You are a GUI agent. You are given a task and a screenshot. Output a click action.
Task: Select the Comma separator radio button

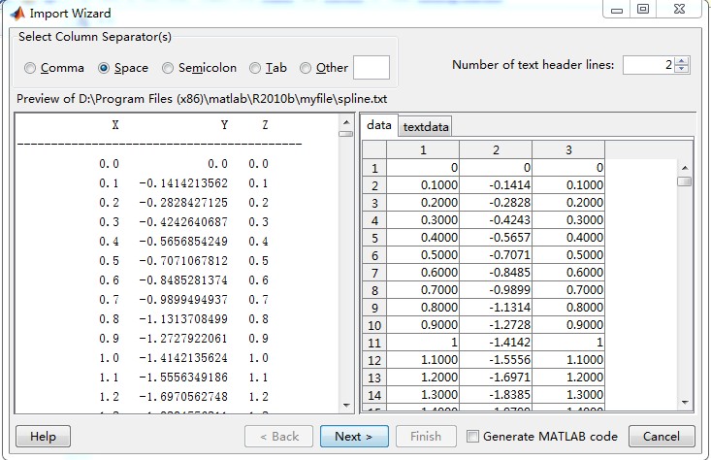[31, 68]
